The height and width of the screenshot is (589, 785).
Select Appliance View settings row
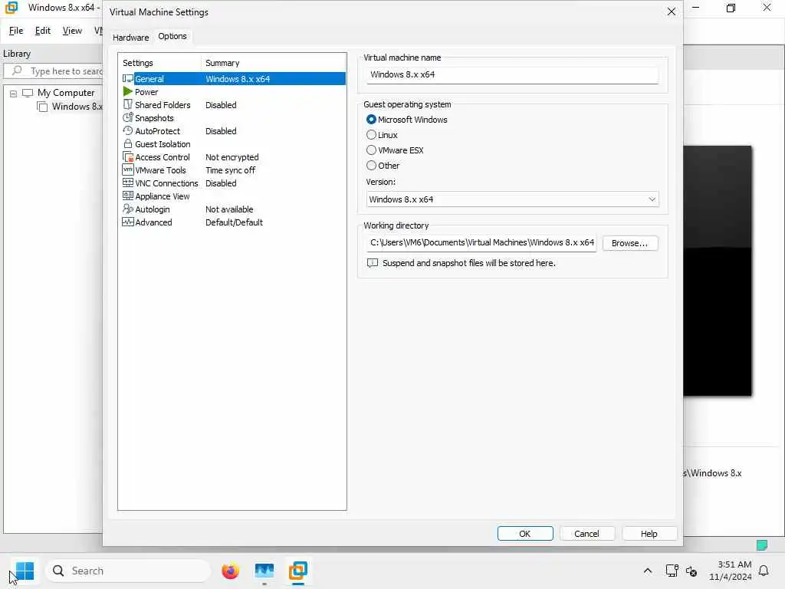tap(232, 196)
